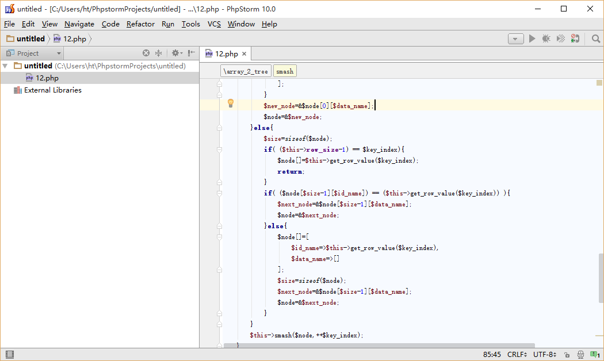The height and width of the screenshot is (361, 604).
Task: Open the VCS menu
Action: (214, 24)
